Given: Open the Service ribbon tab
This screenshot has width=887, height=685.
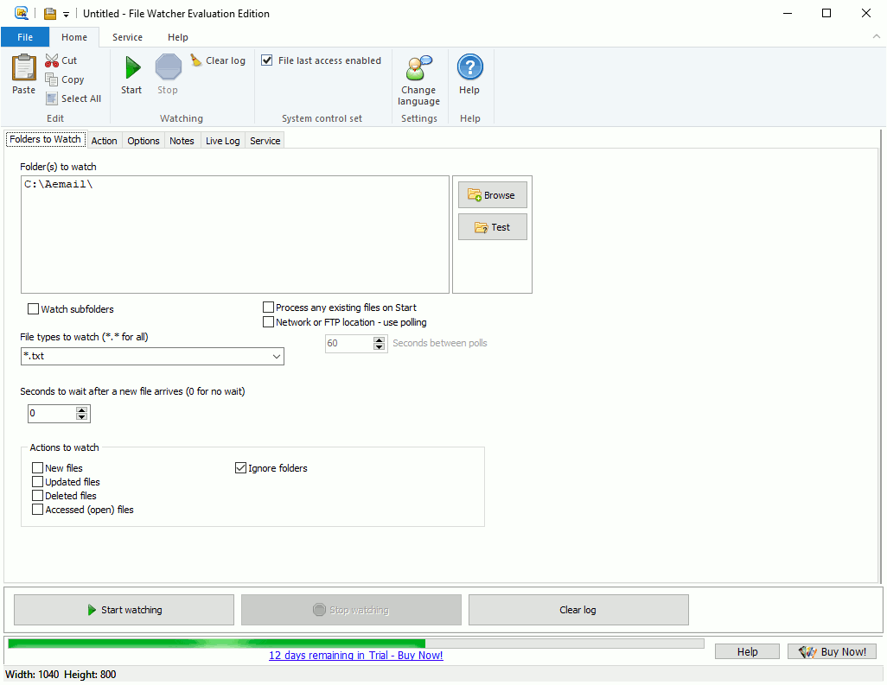Looking at the screenshot, I should (127, 37).
